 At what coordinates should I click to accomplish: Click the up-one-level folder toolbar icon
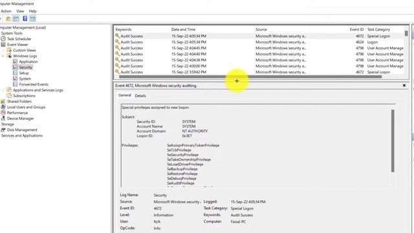(8, 19)
